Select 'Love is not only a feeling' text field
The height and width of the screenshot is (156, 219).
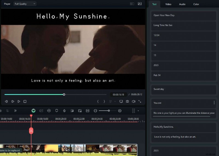(x=184, y=138)
